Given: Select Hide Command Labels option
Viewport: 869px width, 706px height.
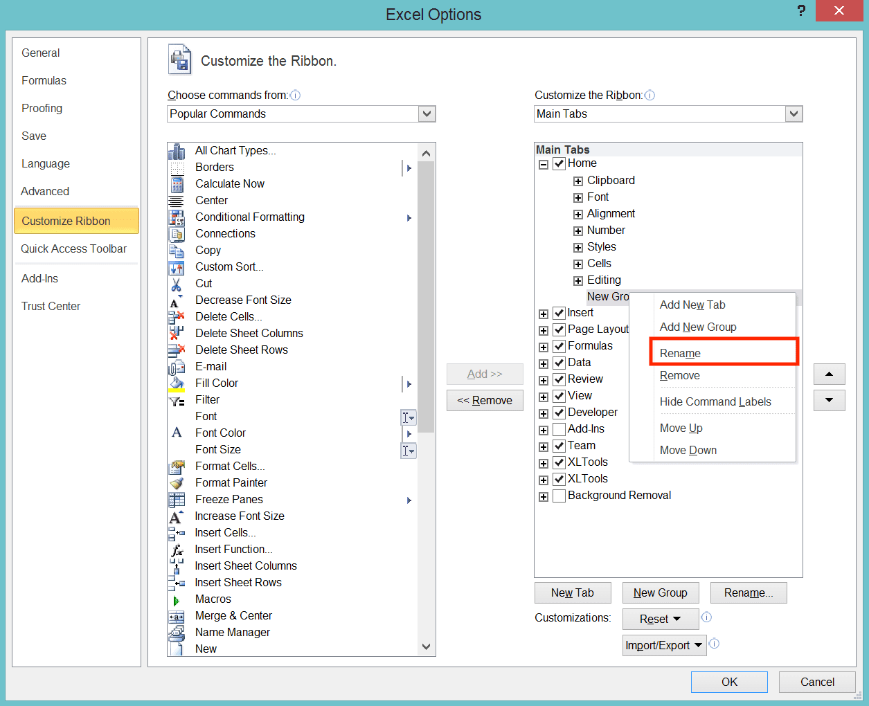Looking at the screenshot, I should (x=713, y=401).
